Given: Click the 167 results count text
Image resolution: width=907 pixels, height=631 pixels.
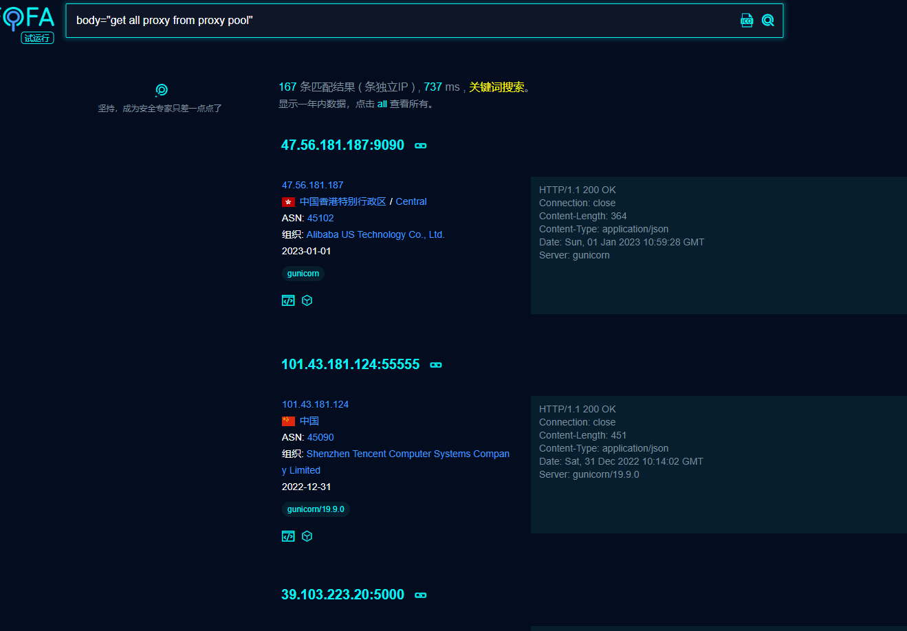Looking at the screenshot, I should tap(287, 87).
